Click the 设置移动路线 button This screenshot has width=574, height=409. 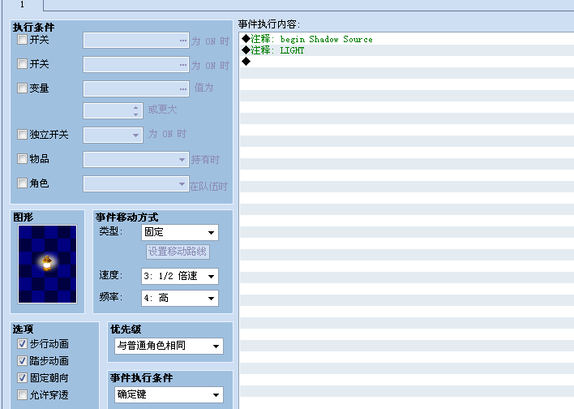pos(178,252)
